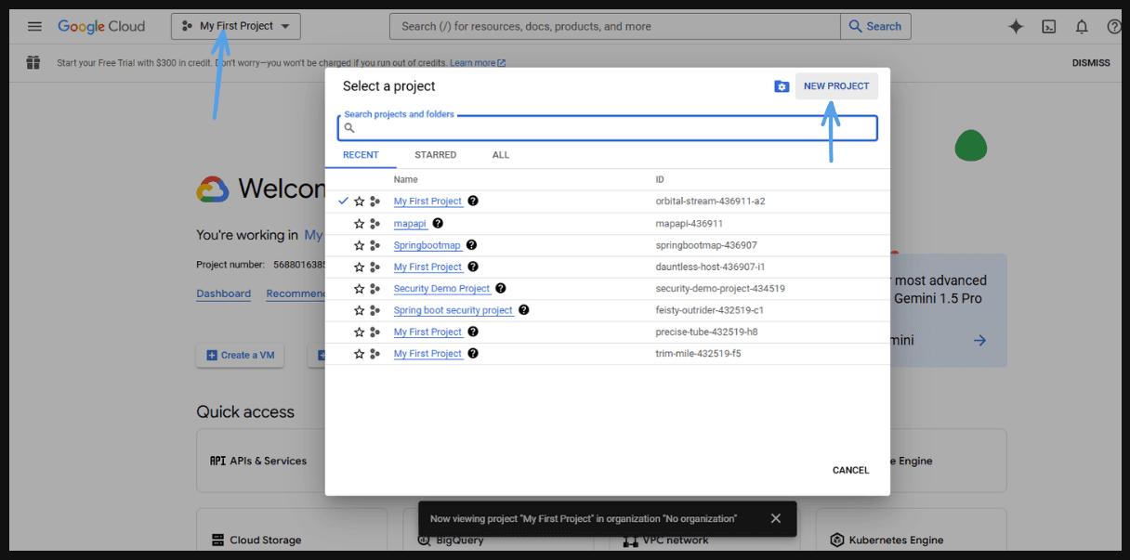Star the project with ID precise-tube-432519-h8

[359, 332]
